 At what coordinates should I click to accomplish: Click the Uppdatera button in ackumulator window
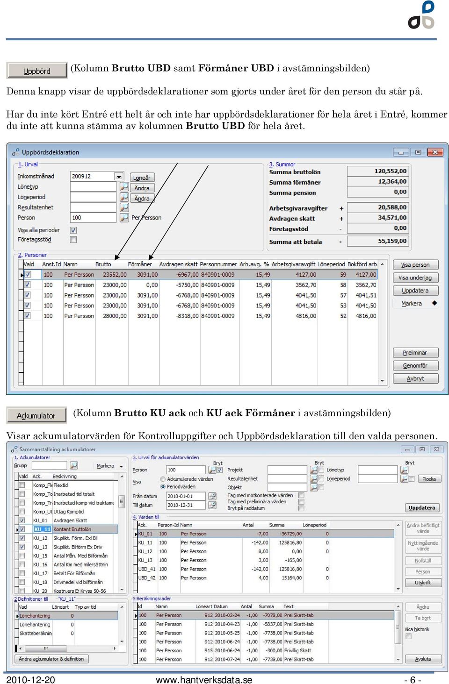(422, 508)
